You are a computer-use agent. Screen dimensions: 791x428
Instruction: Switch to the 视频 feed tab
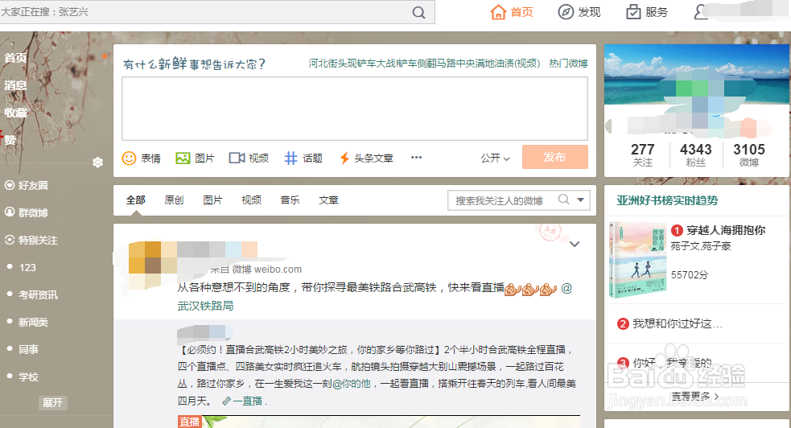251,200
